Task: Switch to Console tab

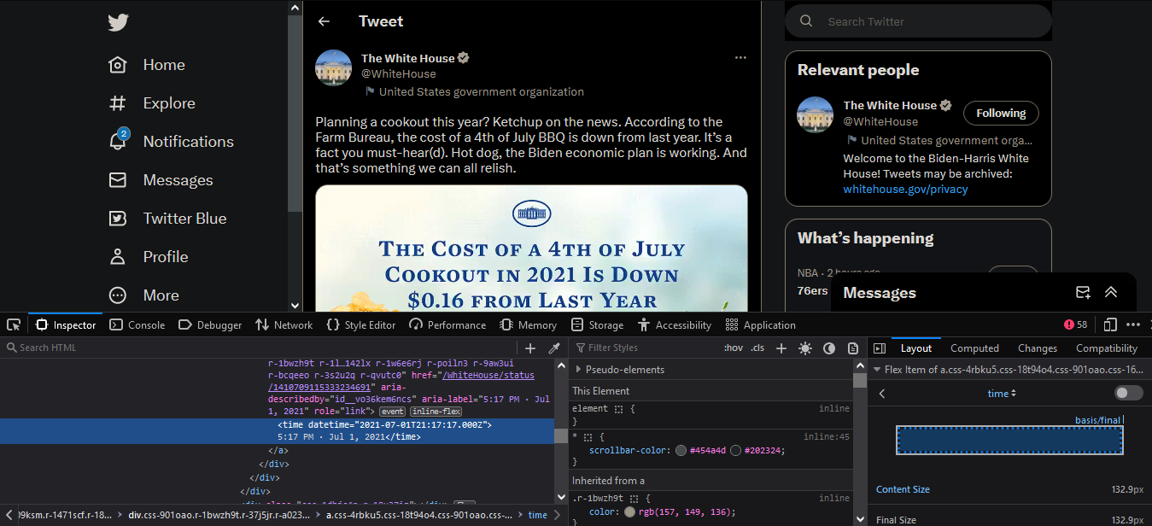Action: (x=137, y=324)
